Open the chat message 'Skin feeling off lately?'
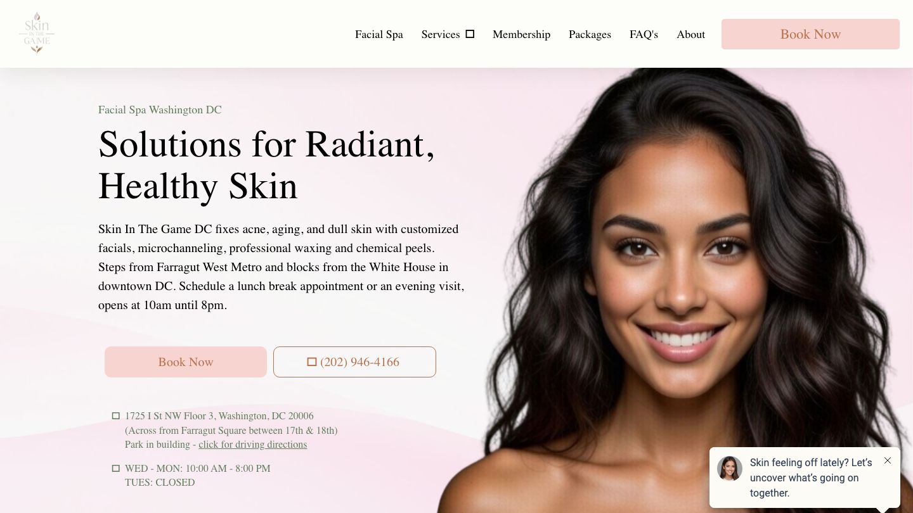913x513 pixels. coord(812,478)
